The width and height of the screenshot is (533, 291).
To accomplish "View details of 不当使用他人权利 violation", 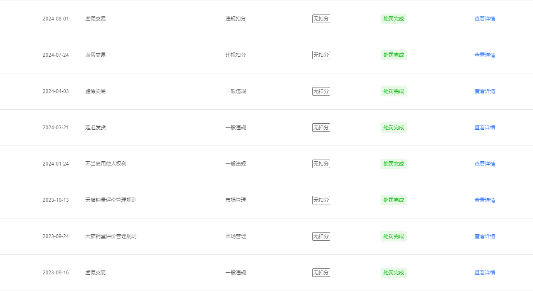I will 485,164.
